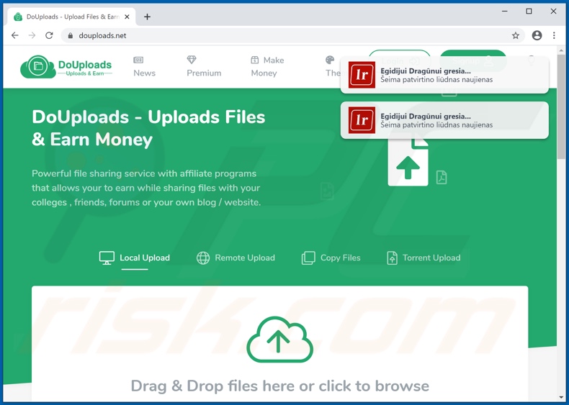The width and height of the screenshot is (569, 405).
Task: Open the Chrome three-dot menu
Action: click(554, 35)
